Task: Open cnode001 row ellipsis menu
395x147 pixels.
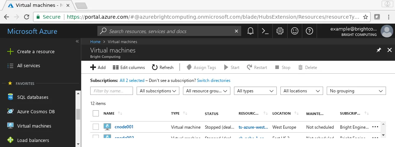Action: point(375,127)
